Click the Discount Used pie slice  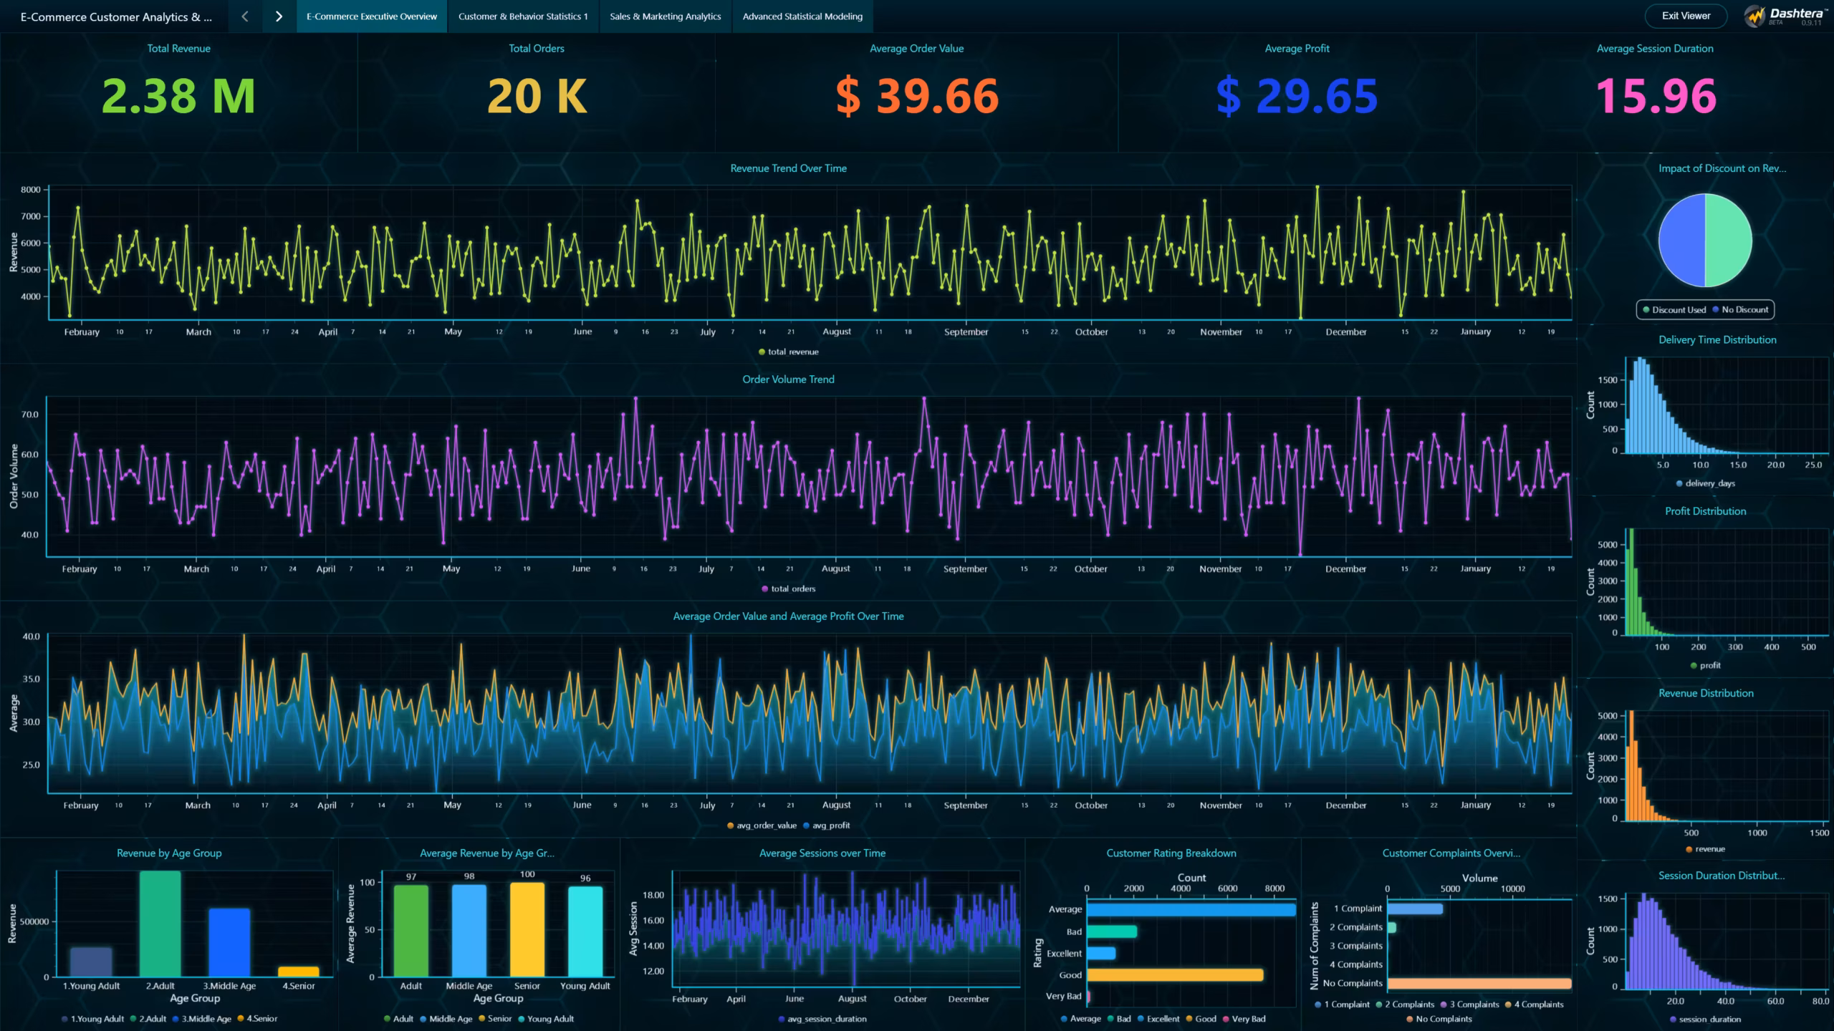coord(1728,241)
